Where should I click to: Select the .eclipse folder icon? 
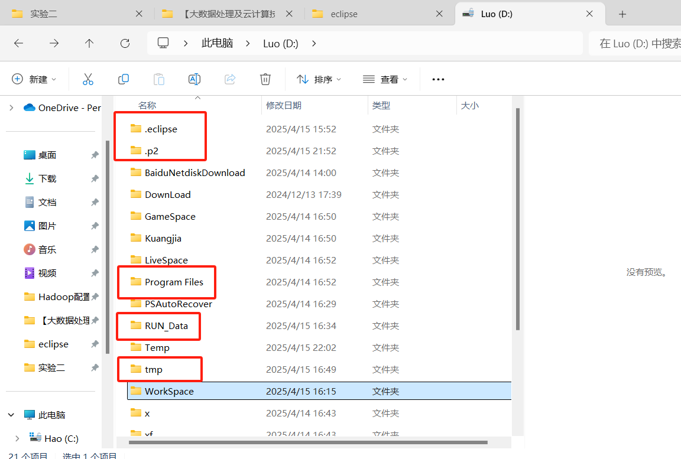(x=136, y=128)
